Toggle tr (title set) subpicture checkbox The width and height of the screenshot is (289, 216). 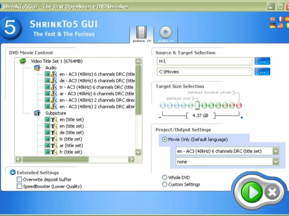coord(47,139)
